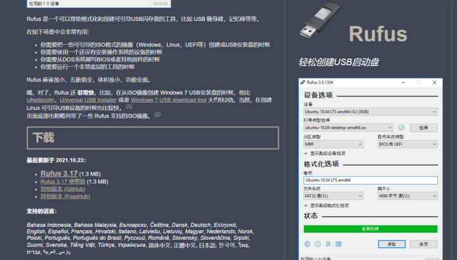Image resolution: width=457 pixels, height=260 pixels.
Task: Open the 4096 字节 cluster size dropdown
Action: [x=407, y=196]
